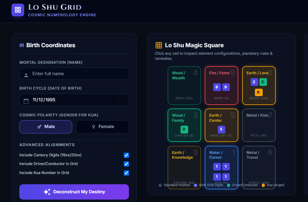Click the 5 badge in Earth Center

[x=221, y=129]
